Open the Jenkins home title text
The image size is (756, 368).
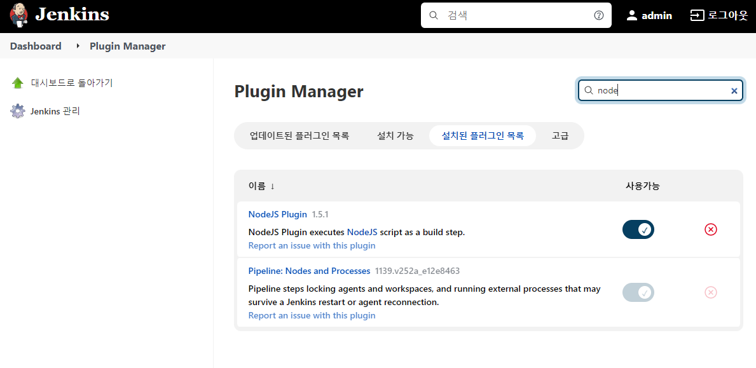pos(72,15)
